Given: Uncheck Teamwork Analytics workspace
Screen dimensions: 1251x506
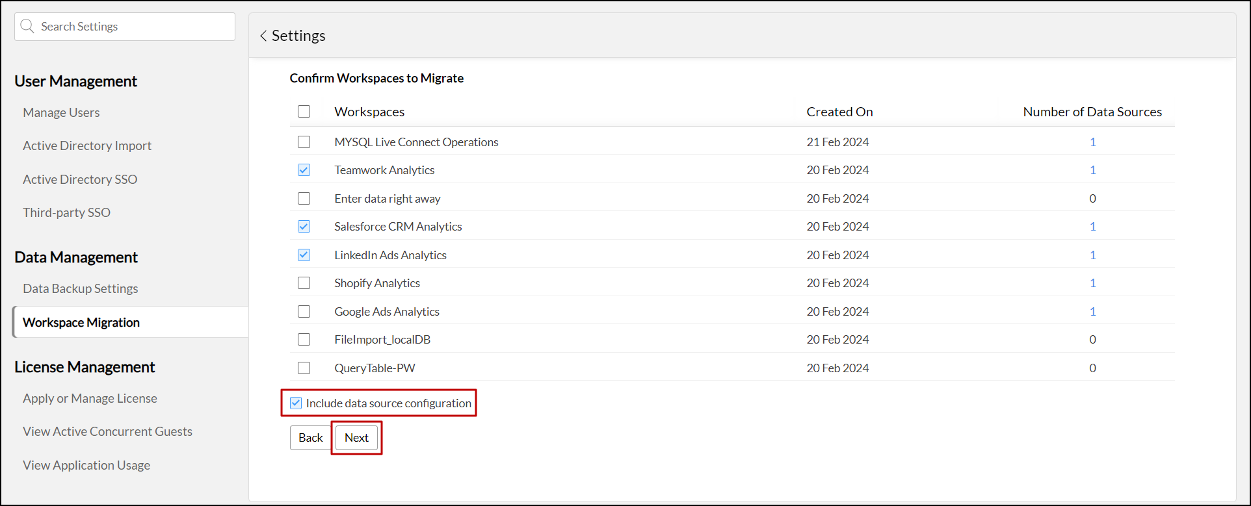Looking at the screenshot, I should click(304, 170).
